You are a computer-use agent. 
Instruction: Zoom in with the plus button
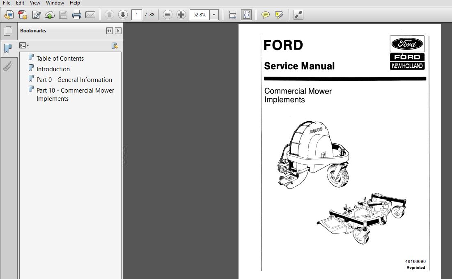point(181,15)
